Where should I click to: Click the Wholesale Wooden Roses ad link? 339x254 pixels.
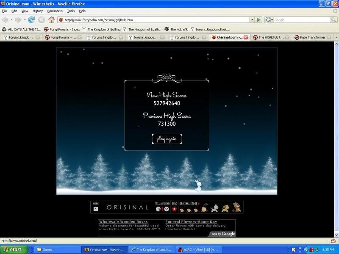coord(123,221)
